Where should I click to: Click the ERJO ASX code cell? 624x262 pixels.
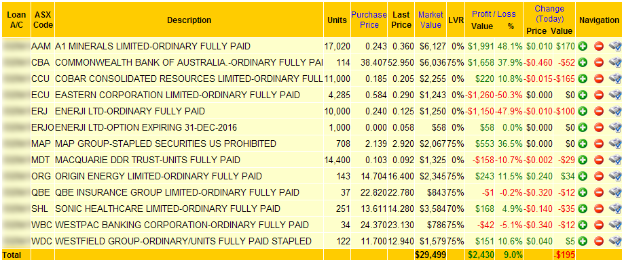click(x=43, y=128)
